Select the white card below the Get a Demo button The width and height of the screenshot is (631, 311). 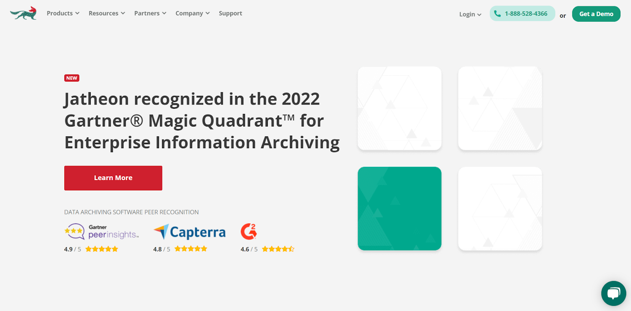click(500, 108)
